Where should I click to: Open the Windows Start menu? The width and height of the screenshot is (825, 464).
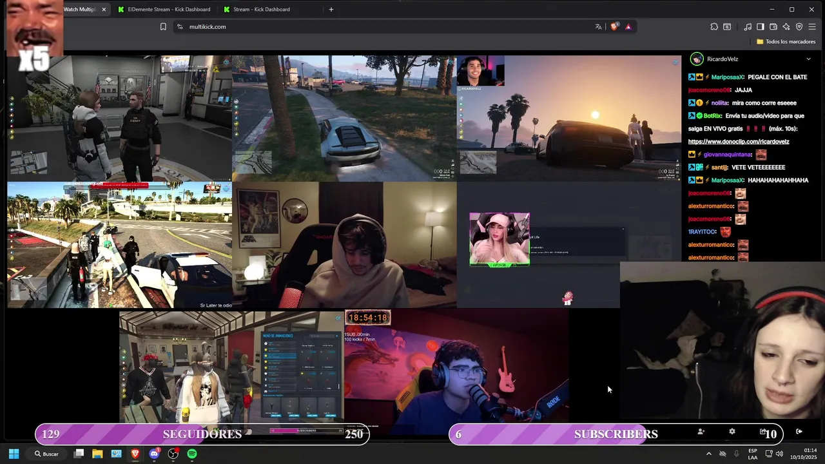tap(14, 454)
